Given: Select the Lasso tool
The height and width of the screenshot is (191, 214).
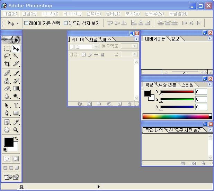Looking at the screenshot, I should (7, 56).
